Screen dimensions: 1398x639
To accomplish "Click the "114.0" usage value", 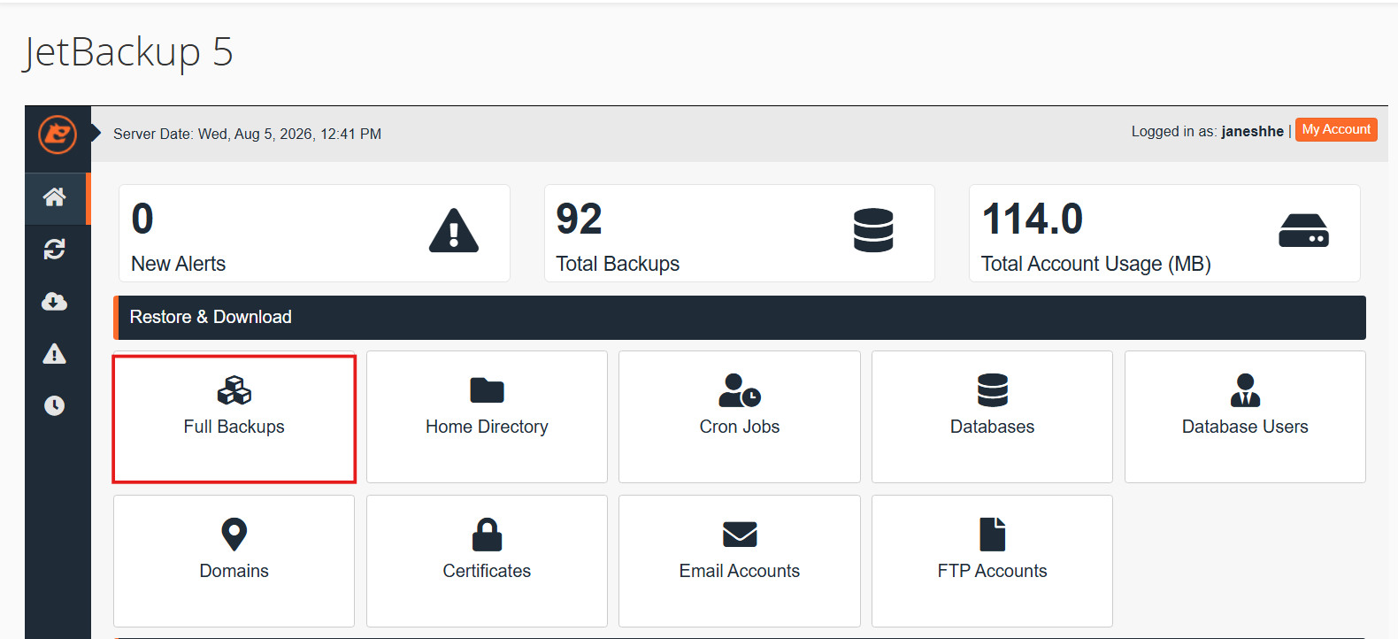I will (x=1033, y=219).
